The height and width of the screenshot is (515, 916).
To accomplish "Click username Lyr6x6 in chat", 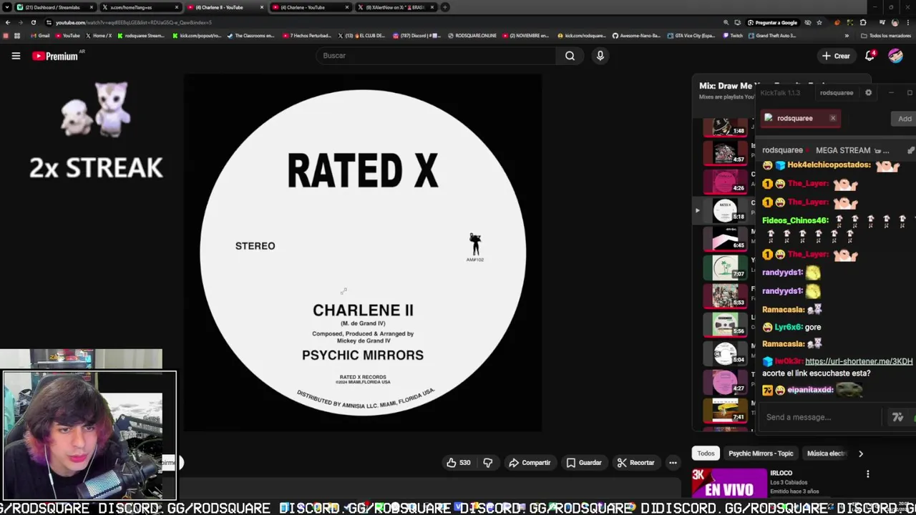I will click(788, 327).
